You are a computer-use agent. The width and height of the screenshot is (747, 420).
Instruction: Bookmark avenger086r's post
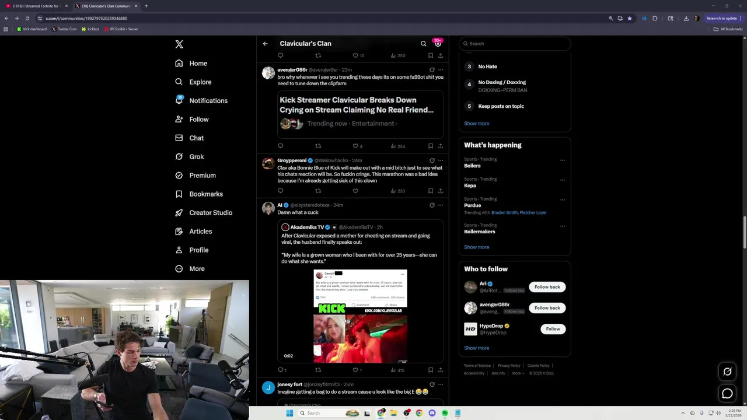click(431, 146)
